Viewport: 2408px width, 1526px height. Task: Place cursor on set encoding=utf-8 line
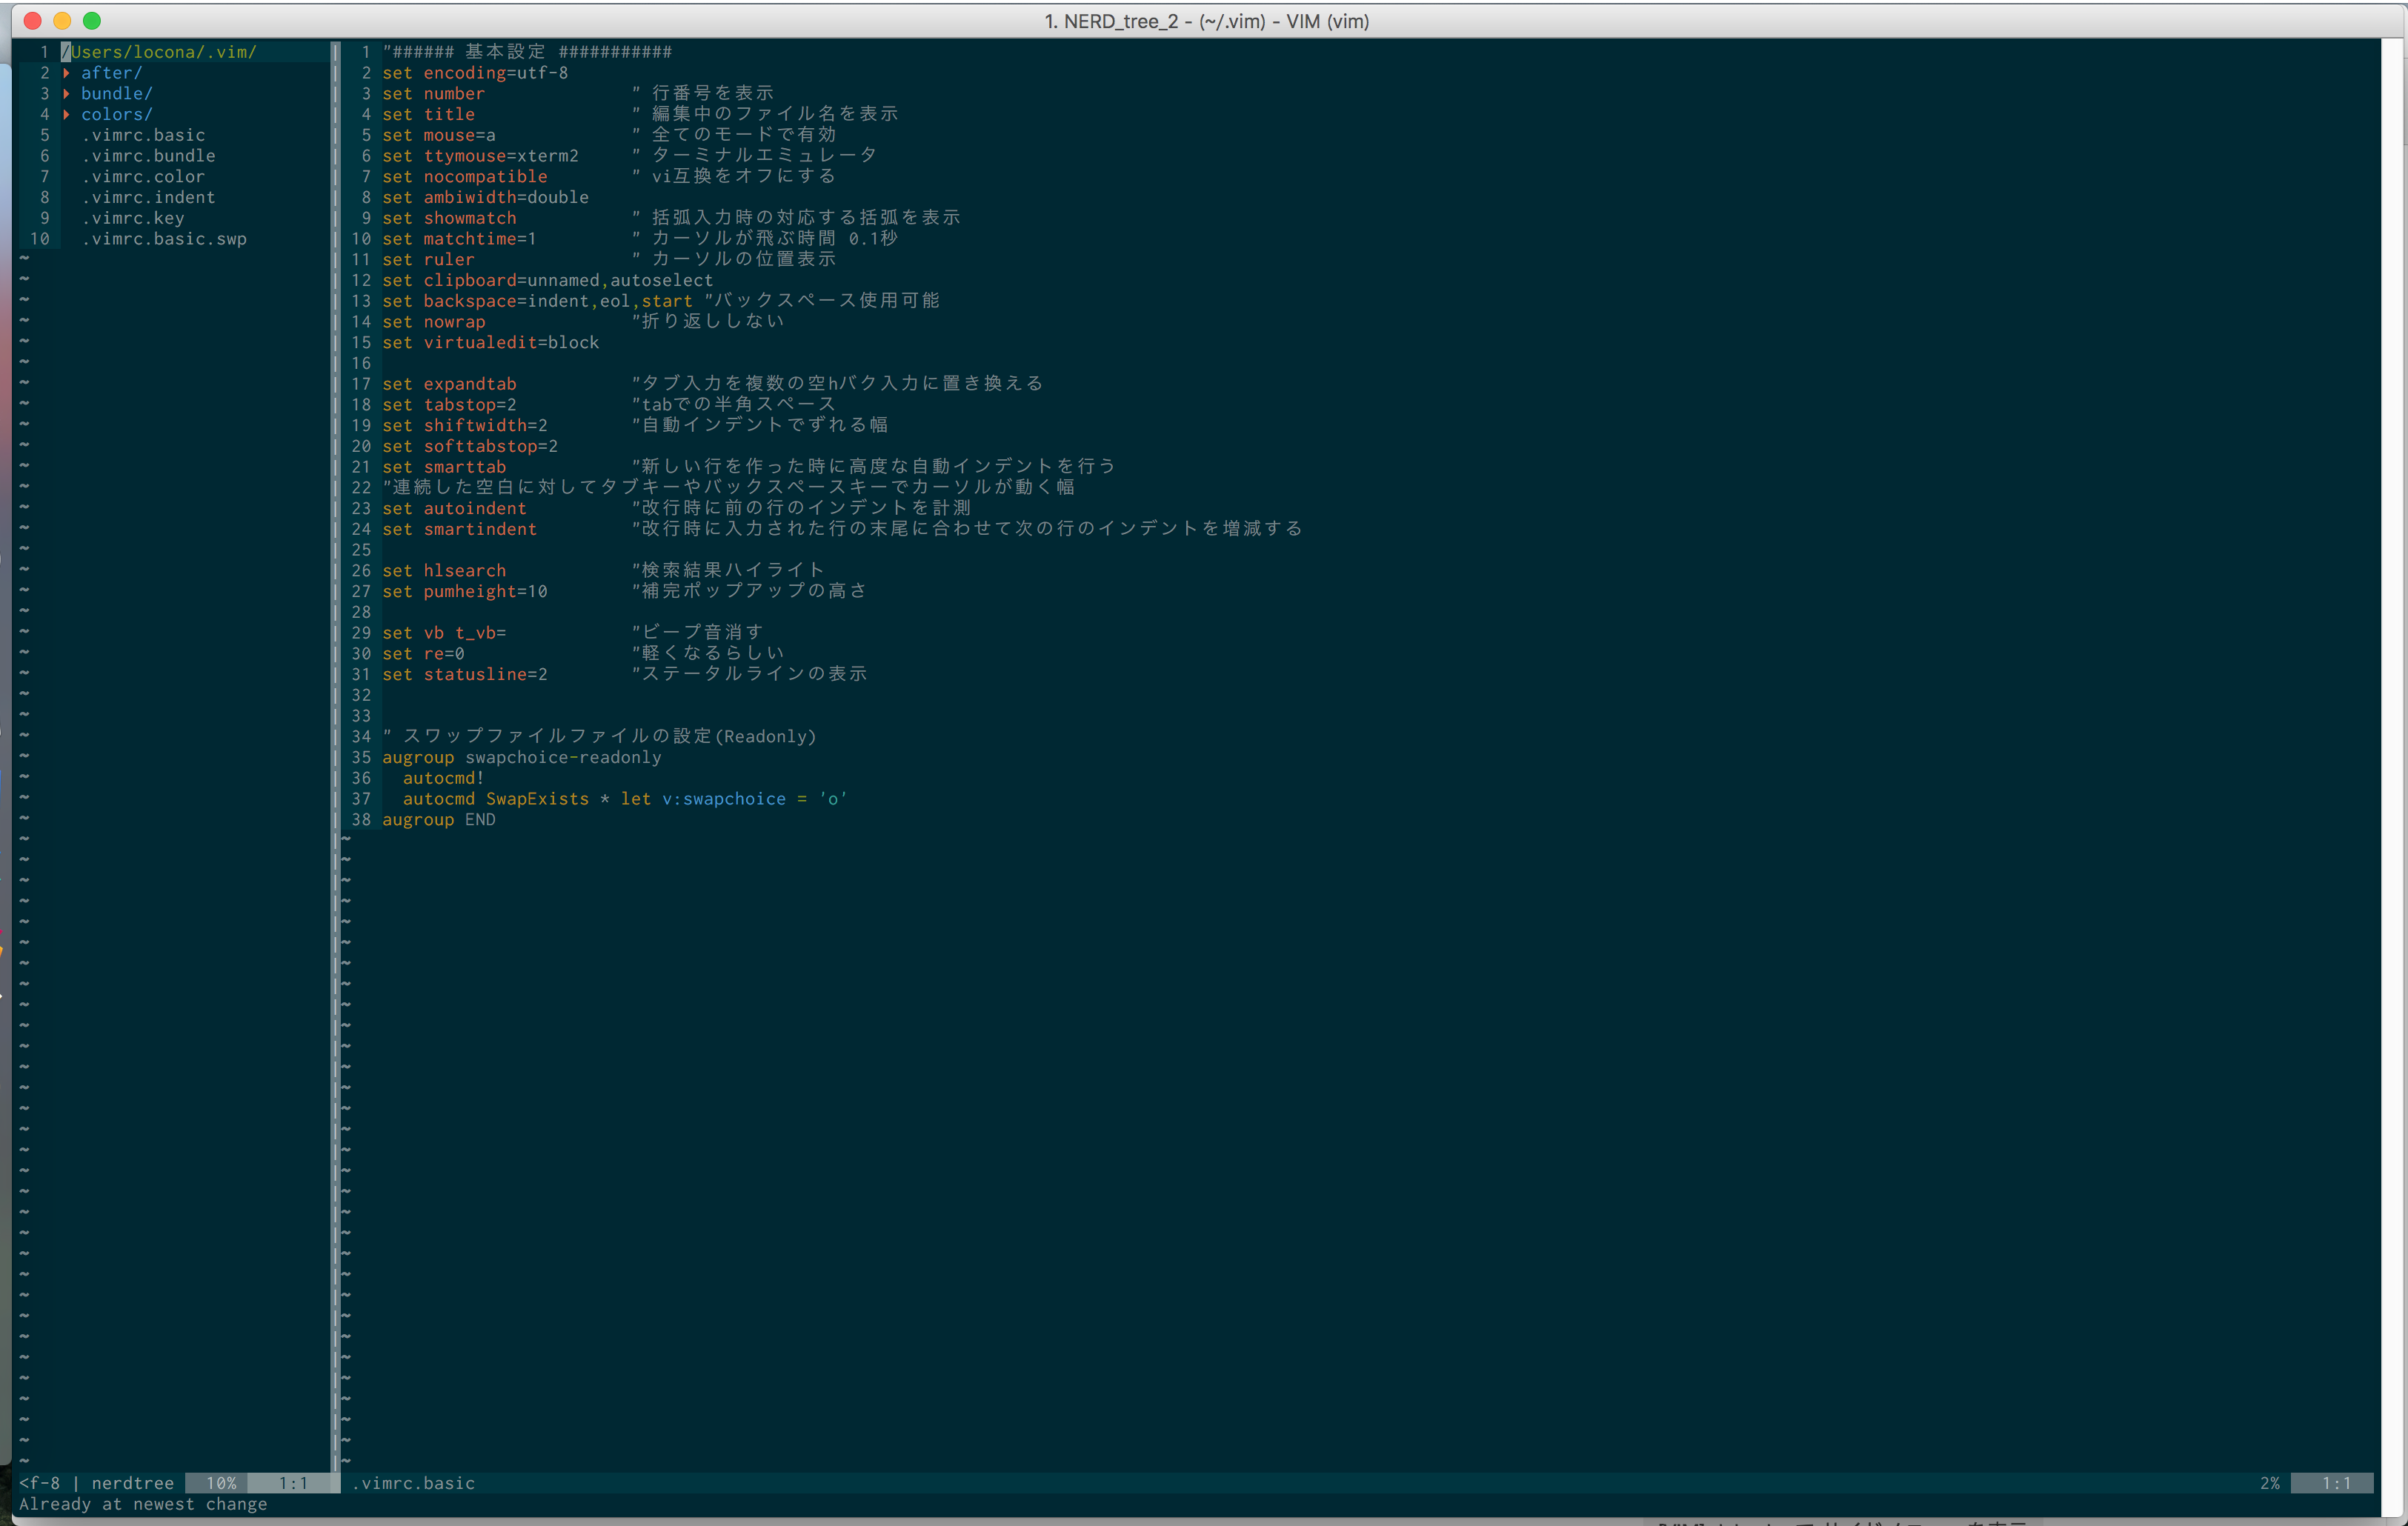475,72
